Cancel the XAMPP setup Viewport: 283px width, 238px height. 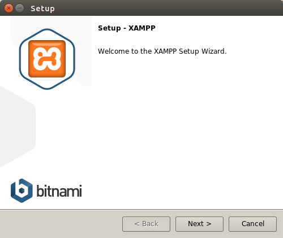[x=252, y=224]
